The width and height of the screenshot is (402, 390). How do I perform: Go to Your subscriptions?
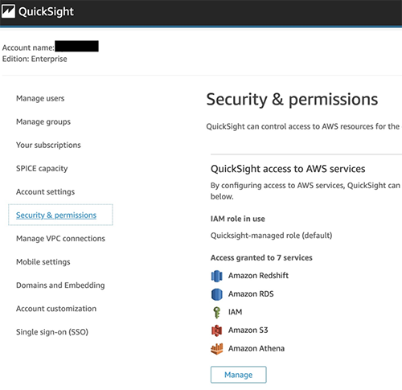48,145
